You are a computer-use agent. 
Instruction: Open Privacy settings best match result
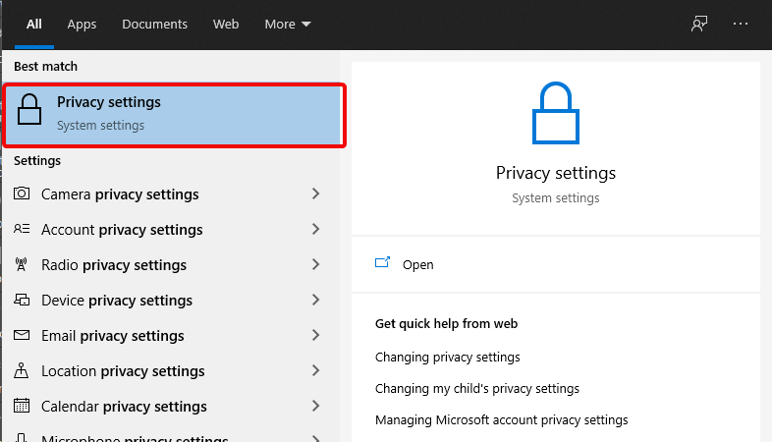[174, 115]
